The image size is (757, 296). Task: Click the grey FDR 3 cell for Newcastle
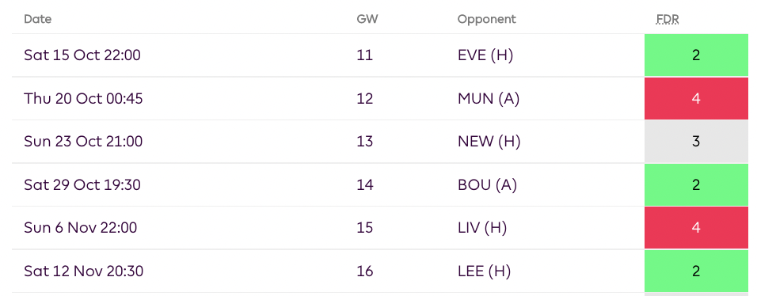(696, 142)
